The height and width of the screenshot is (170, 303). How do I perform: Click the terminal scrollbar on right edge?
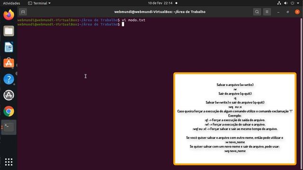click(x=301, y=93)
